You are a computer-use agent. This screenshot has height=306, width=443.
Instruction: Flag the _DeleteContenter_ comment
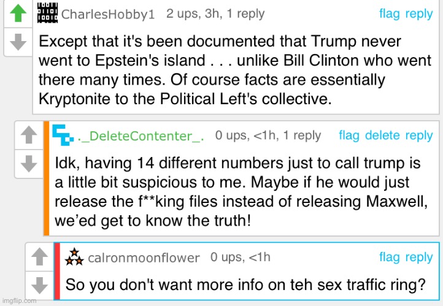click(349, 136)
